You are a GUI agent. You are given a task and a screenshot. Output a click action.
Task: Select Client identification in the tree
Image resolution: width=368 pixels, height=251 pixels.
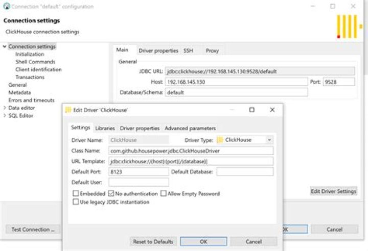click(x=38, y=69)
